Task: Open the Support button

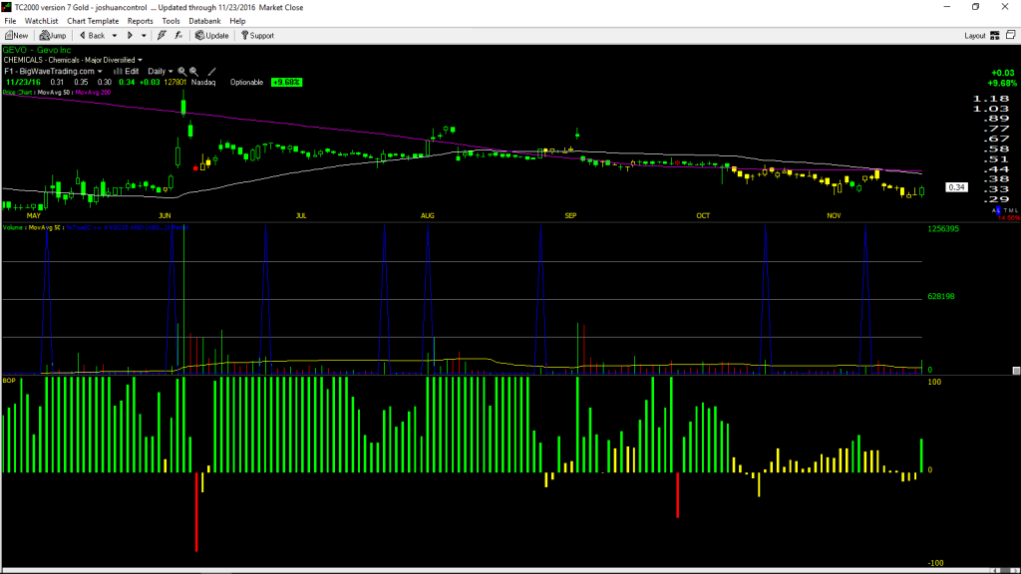Action: point(258,36)
